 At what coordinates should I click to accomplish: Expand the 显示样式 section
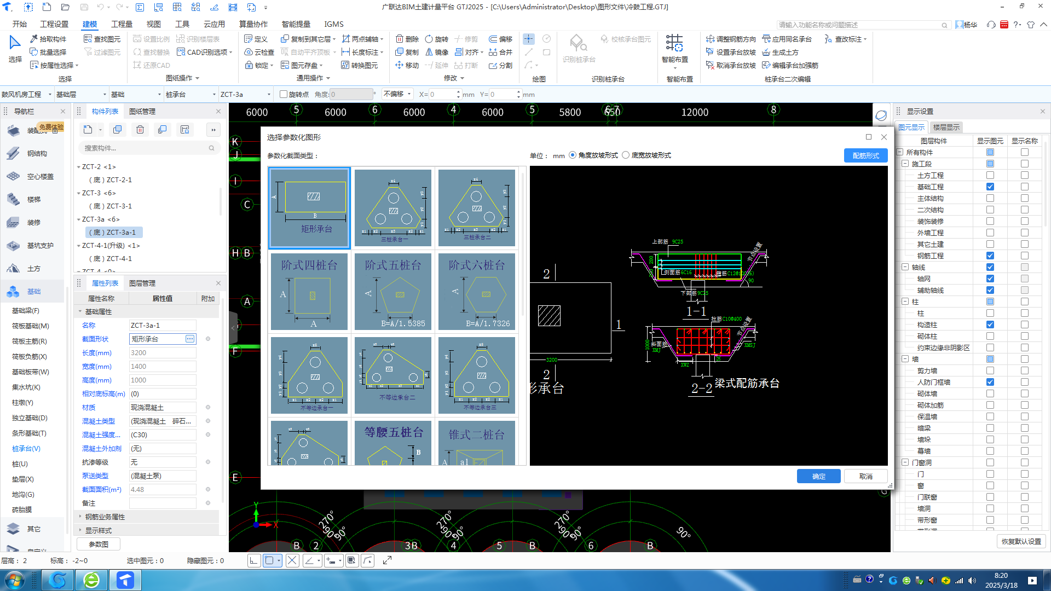tap(80, 530)
